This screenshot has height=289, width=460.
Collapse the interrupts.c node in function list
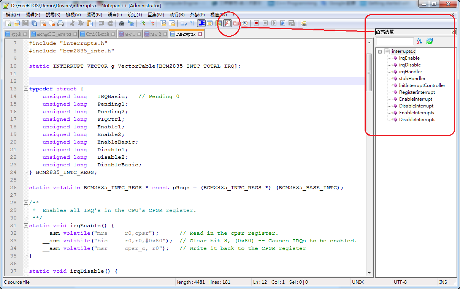(x=380, y=51)
